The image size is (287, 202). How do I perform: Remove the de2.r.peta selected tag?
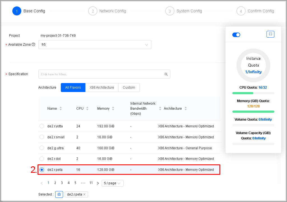tap(84, 194)
